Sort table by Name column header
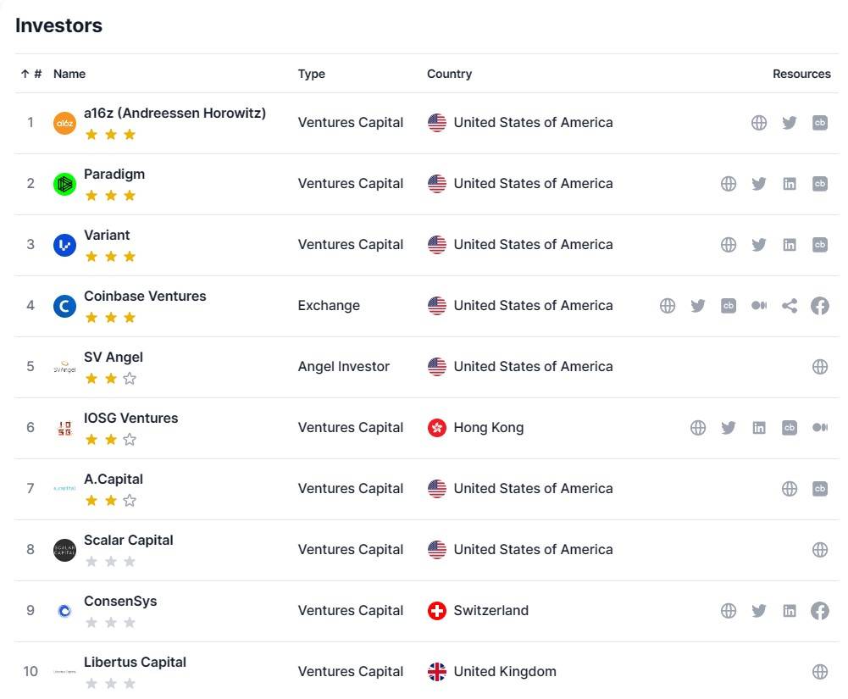 coord(69,74)
